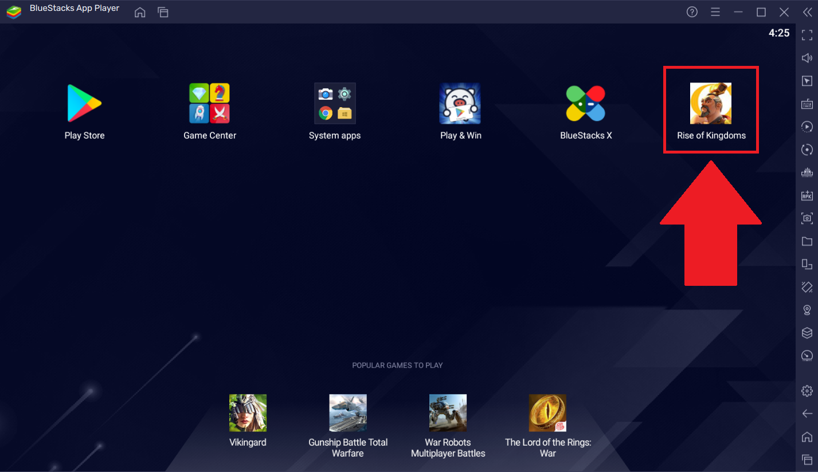Set location with map pin icon
Image resolution: width=818 pixels, height=472 pixels.
point(807,310)
